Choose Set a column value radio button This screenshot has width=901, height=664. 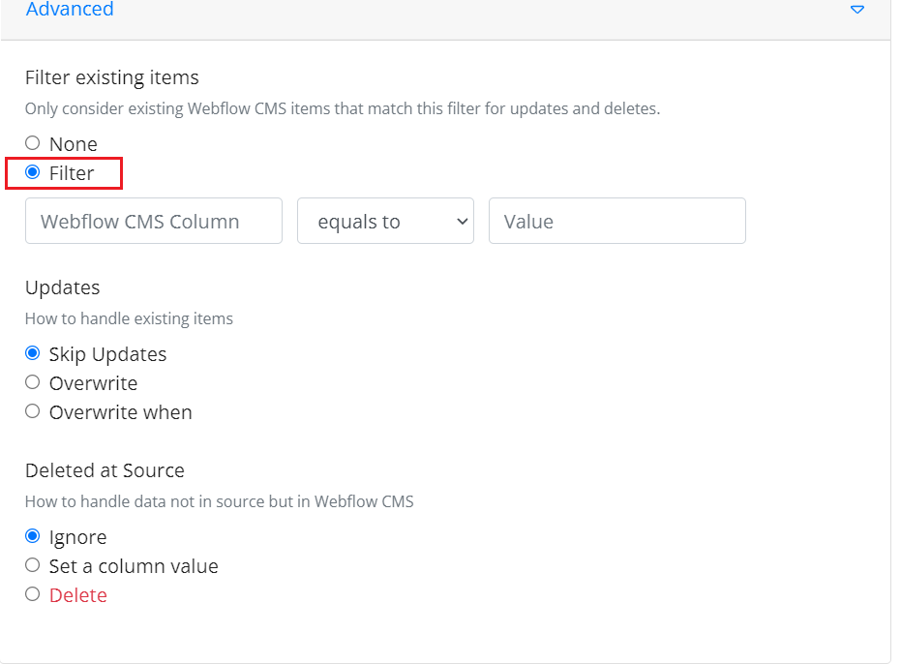[x=33, y=565]
